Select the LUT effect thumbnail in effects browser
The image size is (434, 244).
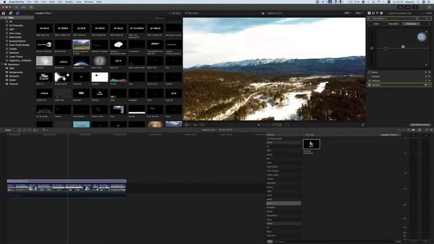tap(311, 144)
